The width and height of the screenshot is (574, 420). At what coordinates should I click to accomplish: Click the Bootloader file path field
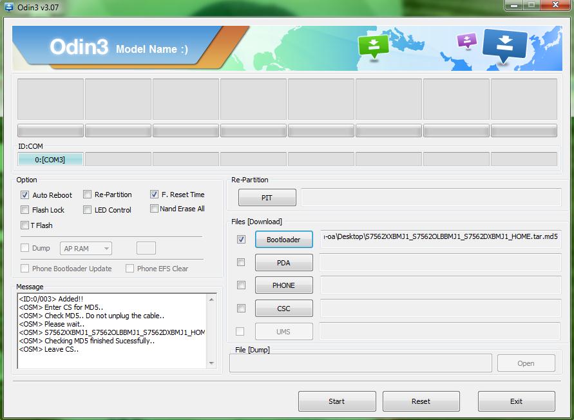tap(441, 239)
